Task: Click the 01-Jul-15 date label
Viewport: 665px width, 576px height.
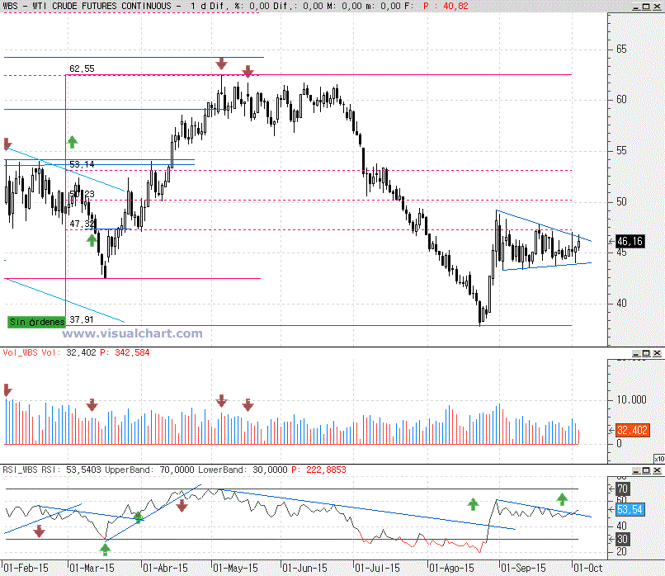Action: [x=377, y=568]
